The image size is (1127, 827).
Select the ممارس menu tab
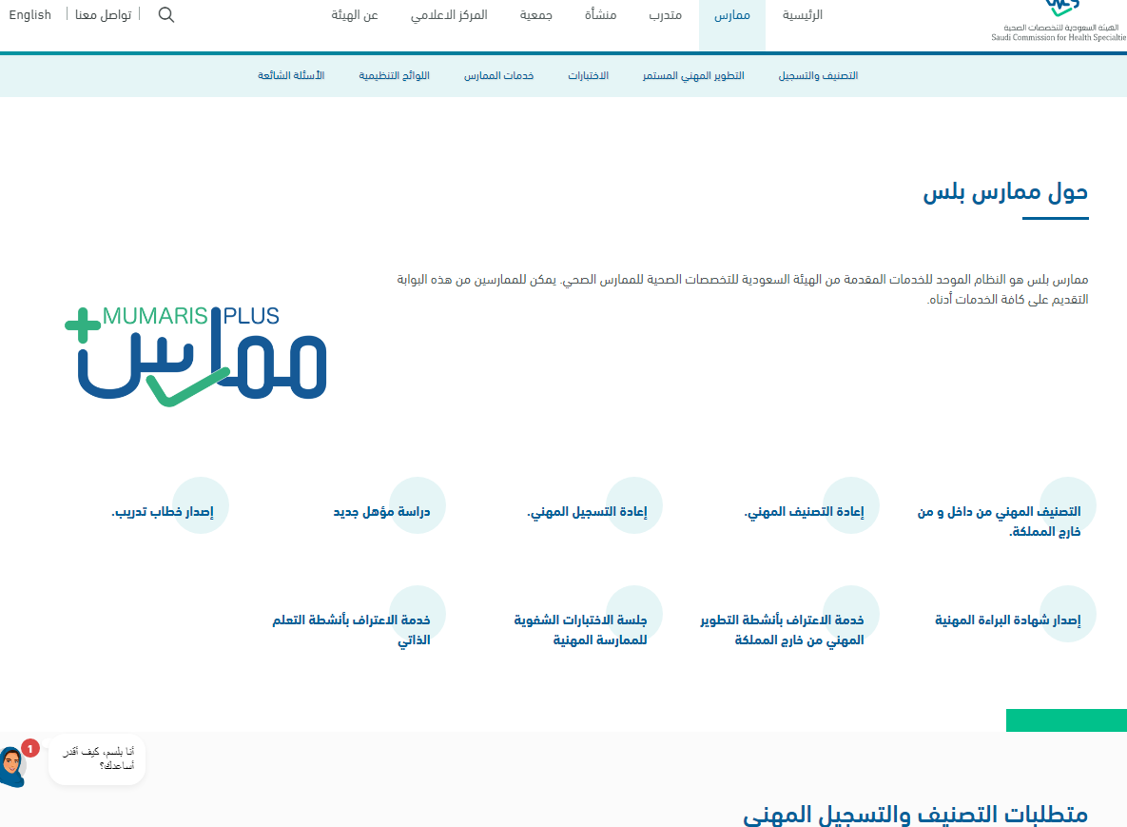pos(731,15)
